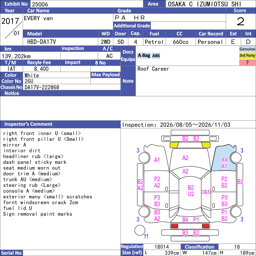Click the XX mark on the diagram
Screen dimensions: 256x256
(x=225, y=160)
